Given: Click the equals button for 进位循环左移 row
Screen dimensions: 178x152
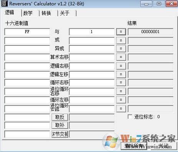Looking at the screenshot, I should pos(121,109).
